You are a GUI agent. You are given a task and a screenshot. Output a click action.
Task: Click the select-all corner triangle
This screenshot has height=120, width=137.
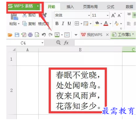pos(14,50)
